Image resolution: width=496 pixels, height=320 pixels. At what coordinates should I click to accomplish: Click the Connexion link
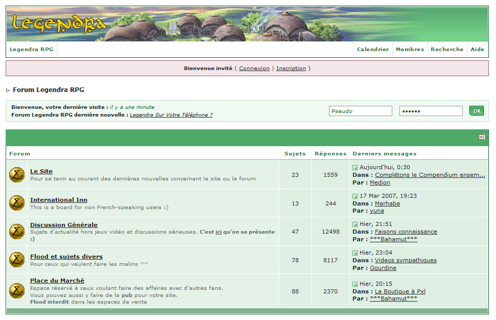point(254,68)
